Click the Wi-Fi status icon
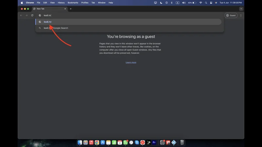Screen dimensions: 262x147 pos(201,3)
